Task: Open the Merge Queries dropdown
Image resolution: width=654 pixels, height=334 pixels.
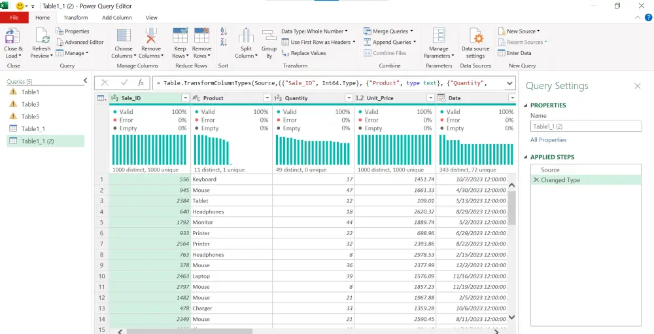Action: pyautogui.click(x=388, y=31)
